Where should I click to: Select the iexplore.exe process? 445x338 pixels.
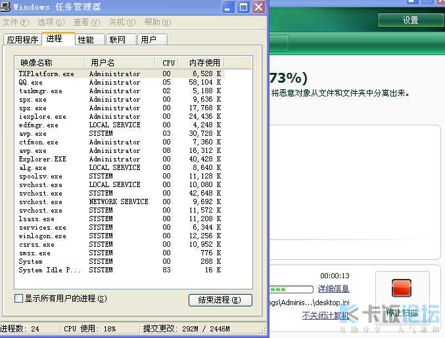(120, 116)
